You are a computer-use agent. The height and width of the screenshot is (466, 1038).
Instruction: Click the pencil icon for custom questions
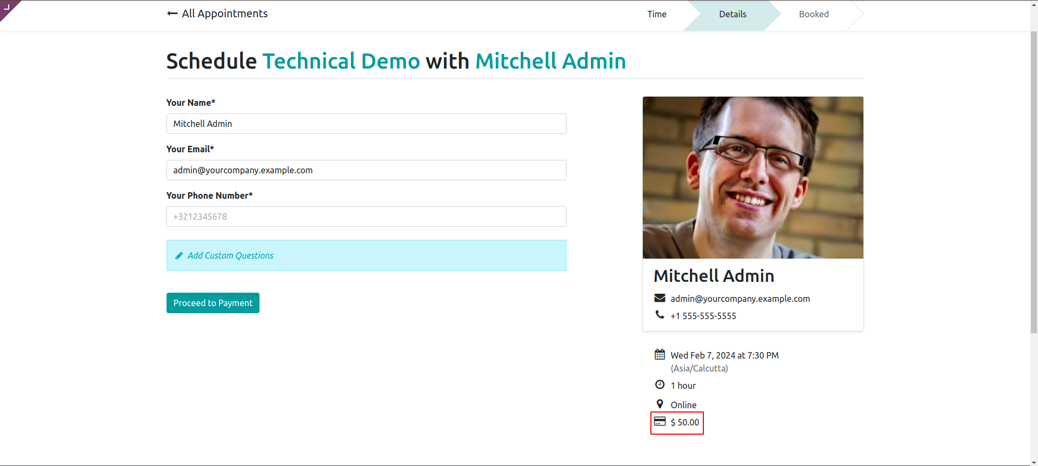coord(179,256)
